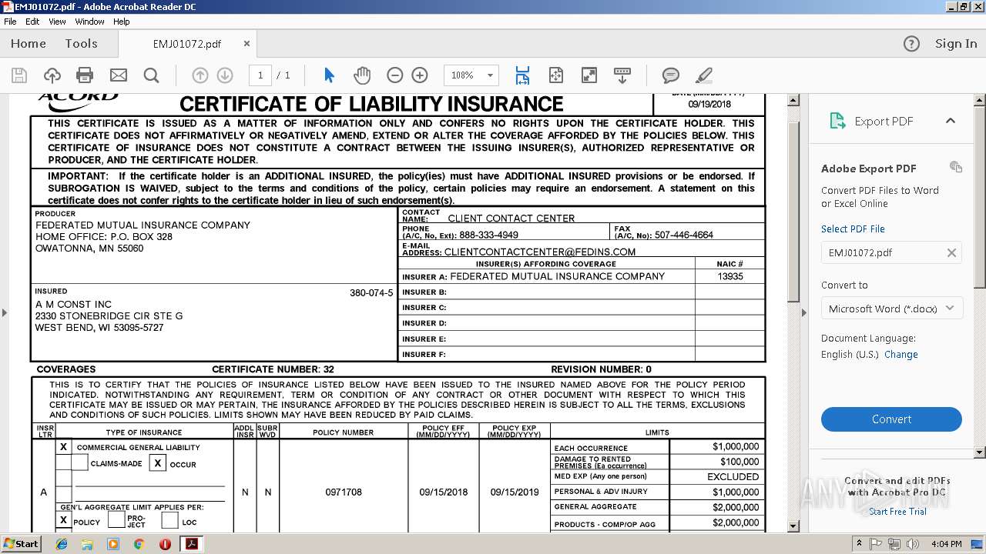This screenshot has height=554, width=986.
Task: Click the Fit one full page icon
Action: 555,75
